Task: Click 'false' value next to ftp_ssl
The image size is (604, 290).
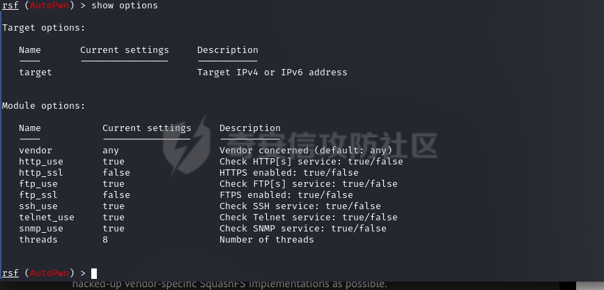Action: pos(116,194)
